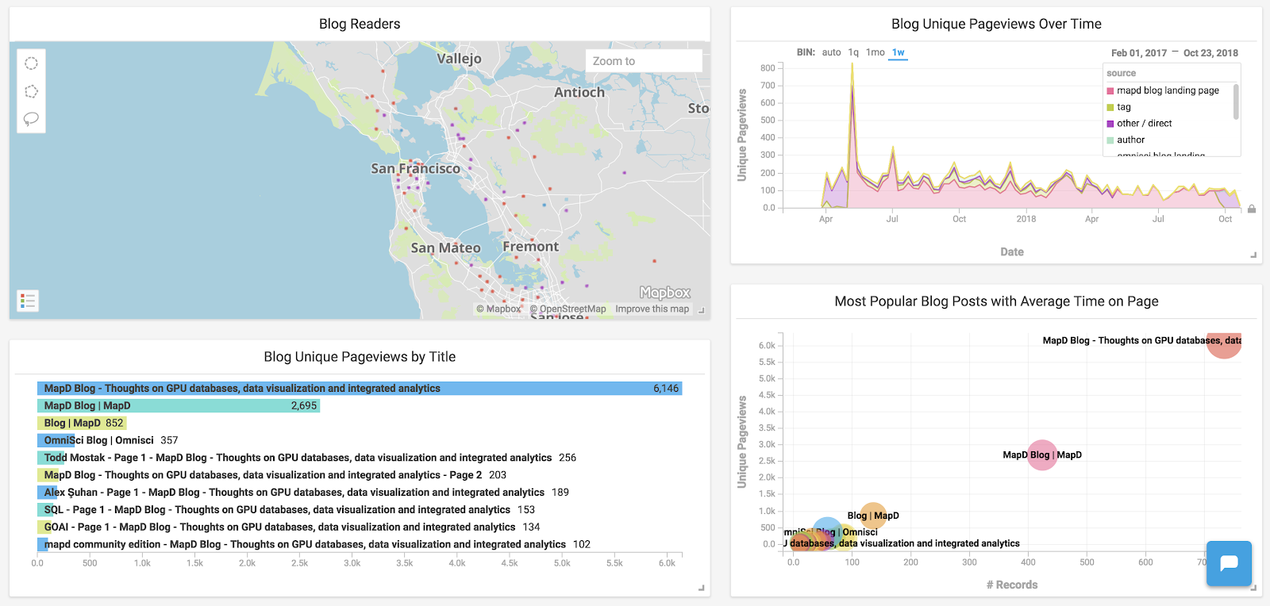Image resolution: width=1270 pixels, height=606 pixels.
Task: Click the tag legend swatch
Action: 1110,108
